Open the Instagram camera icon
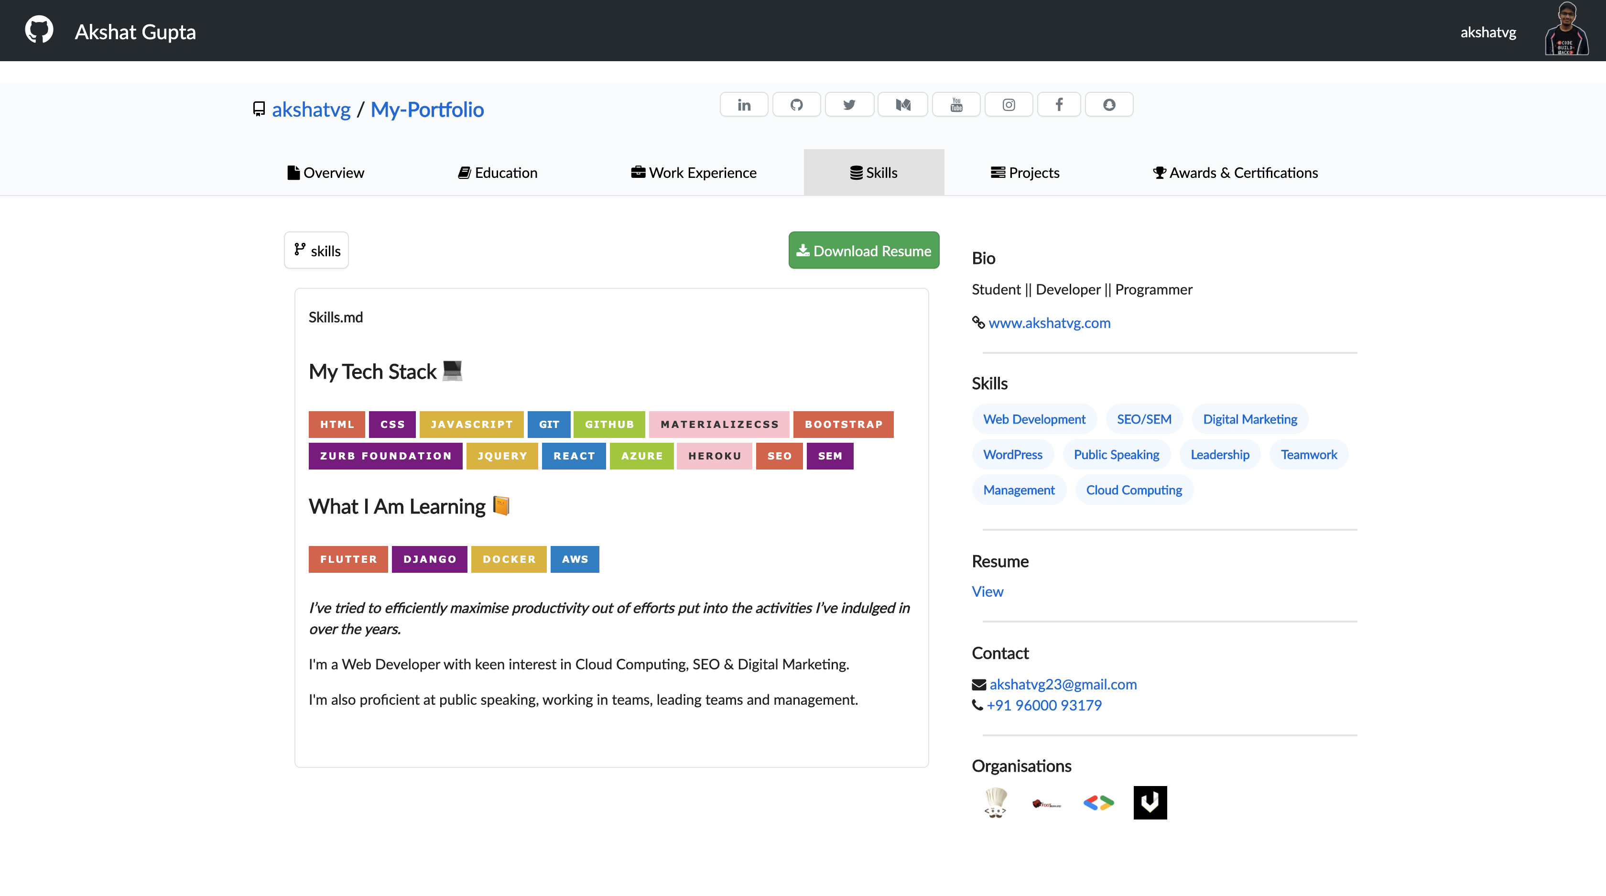Screen dimensions: 1606x896 point(1009,105)
